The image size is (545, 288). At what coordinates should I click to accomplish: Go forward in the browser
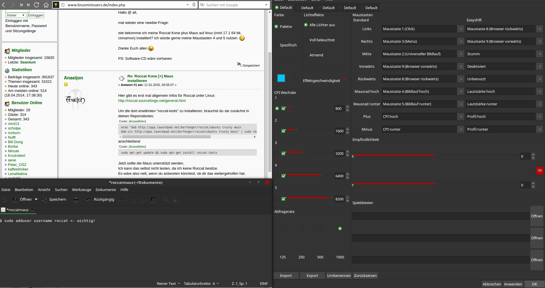point(13,5)
